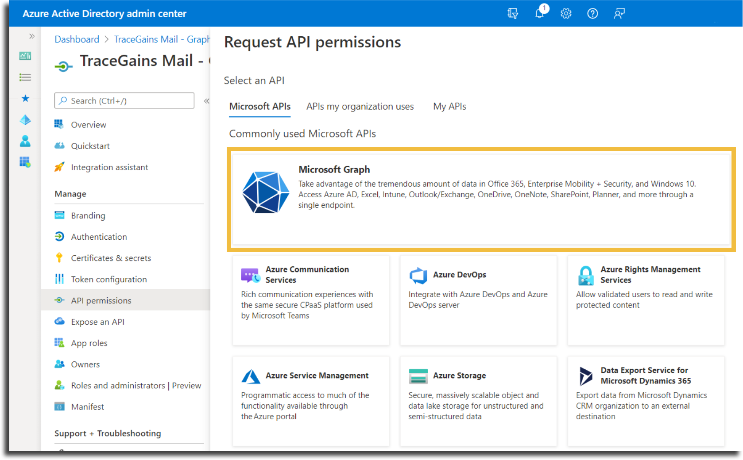Open Azure Active Directory diamond icon
743x460 pixels.
point(25,120)
